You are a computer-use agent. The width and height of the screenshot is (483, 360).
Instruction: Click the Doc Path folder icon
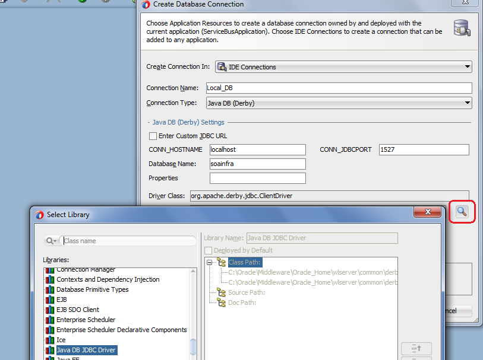222,302
